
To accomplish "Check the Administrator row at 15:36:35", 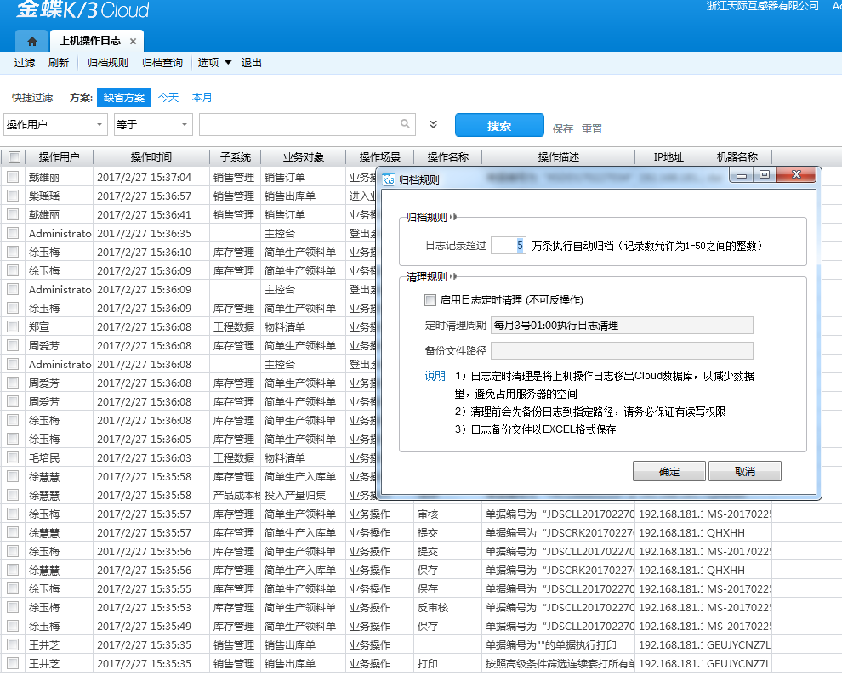I will pos(13,233).
